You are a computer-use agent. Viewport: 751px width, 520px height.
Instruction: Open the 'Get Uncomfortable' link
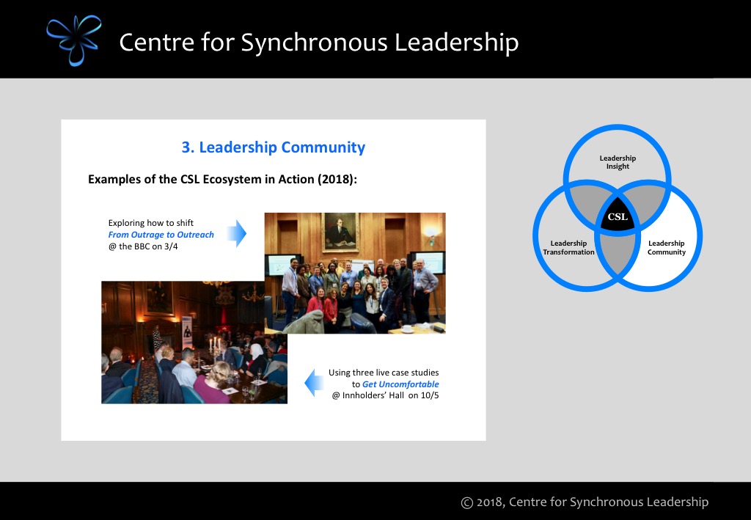(x=400, y=384)
